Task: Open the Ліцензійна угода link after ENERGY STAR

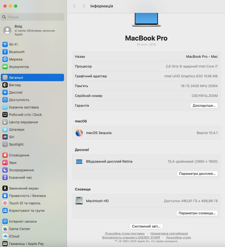Action: click(x=178, y=237)
